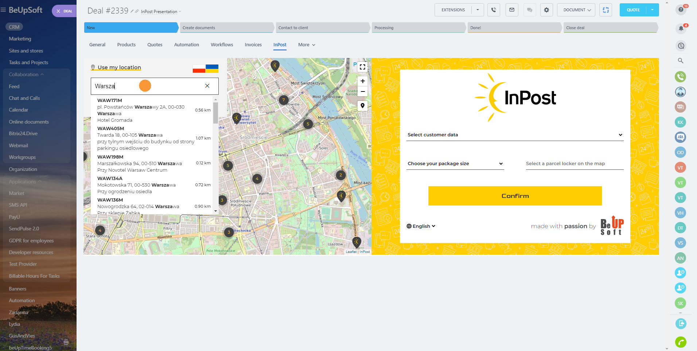The width and height of the screenshot is (697, 351).
Task: Open deal settings gear icon
Action: click(546, 10)
